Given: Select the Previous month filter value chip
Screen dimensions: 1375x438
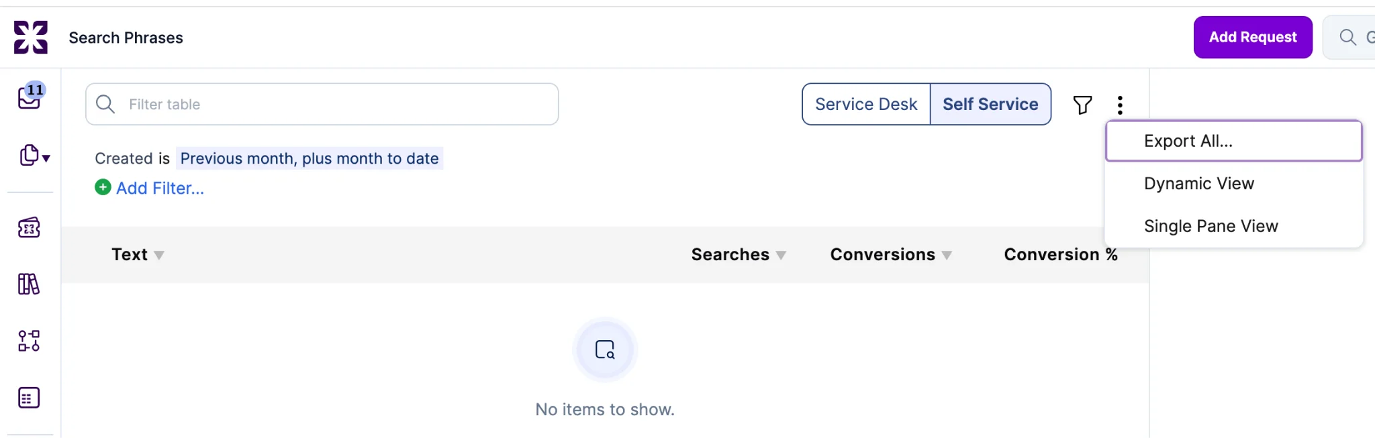Looking at the screenshot, I should pos(310,158).
